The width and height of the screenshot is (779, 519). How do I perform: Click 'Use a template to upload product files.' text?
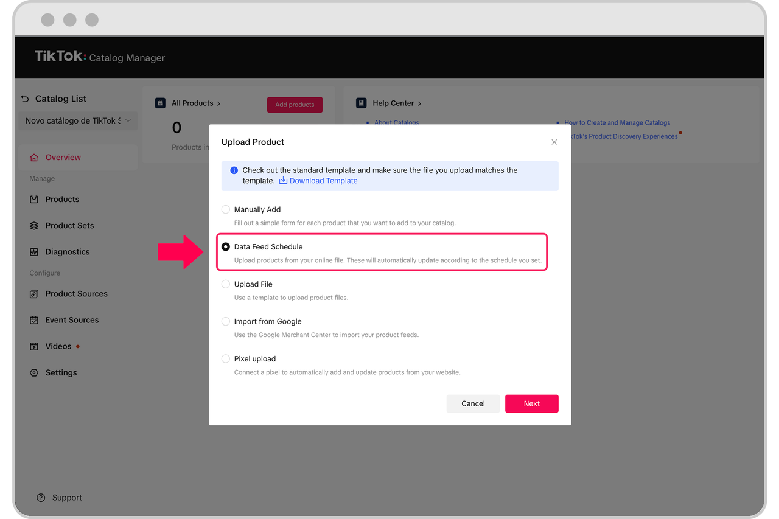coord(291,298)
